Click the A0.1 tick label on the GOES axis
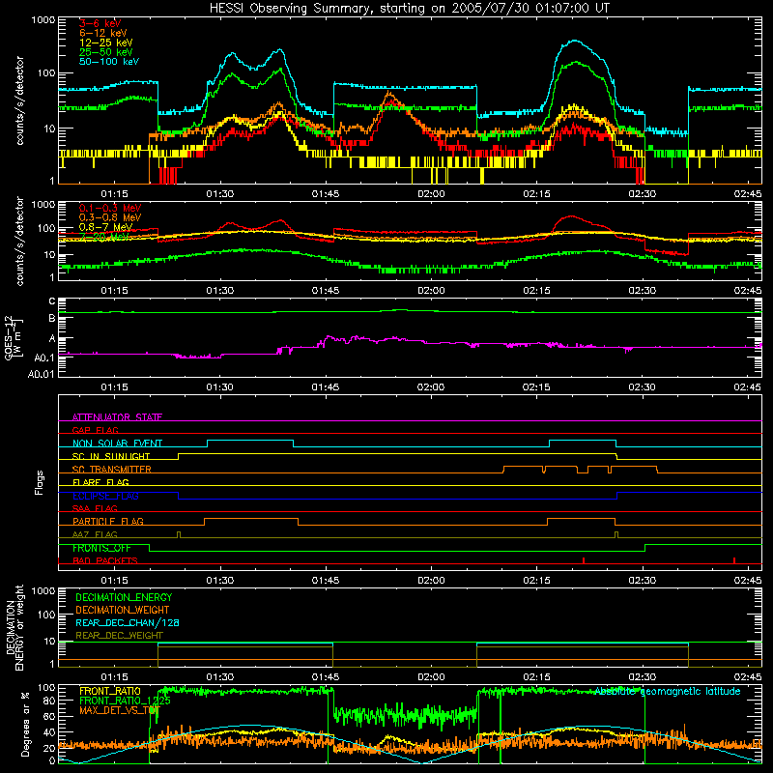The image size is (773, 773). pyautogui.click(x=44, y=358)
